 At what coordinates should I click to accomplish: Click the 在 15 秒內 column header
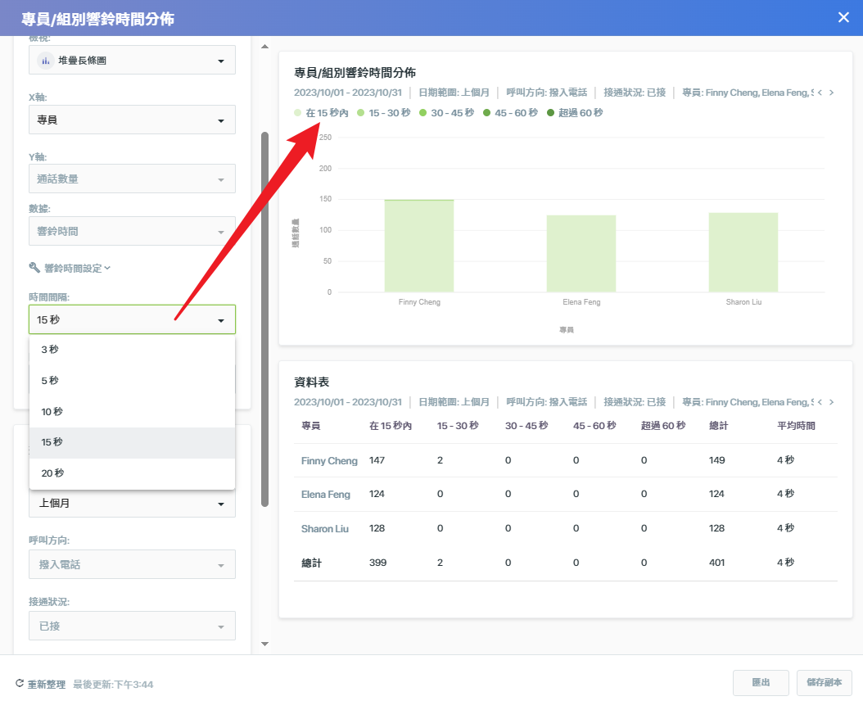(x=391, y=426)
